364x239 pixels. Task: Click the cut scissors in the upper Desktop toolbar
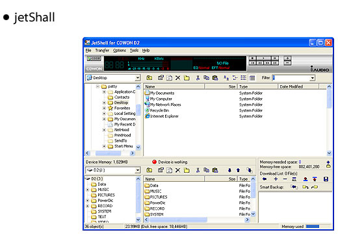click(x=198, y=78)
